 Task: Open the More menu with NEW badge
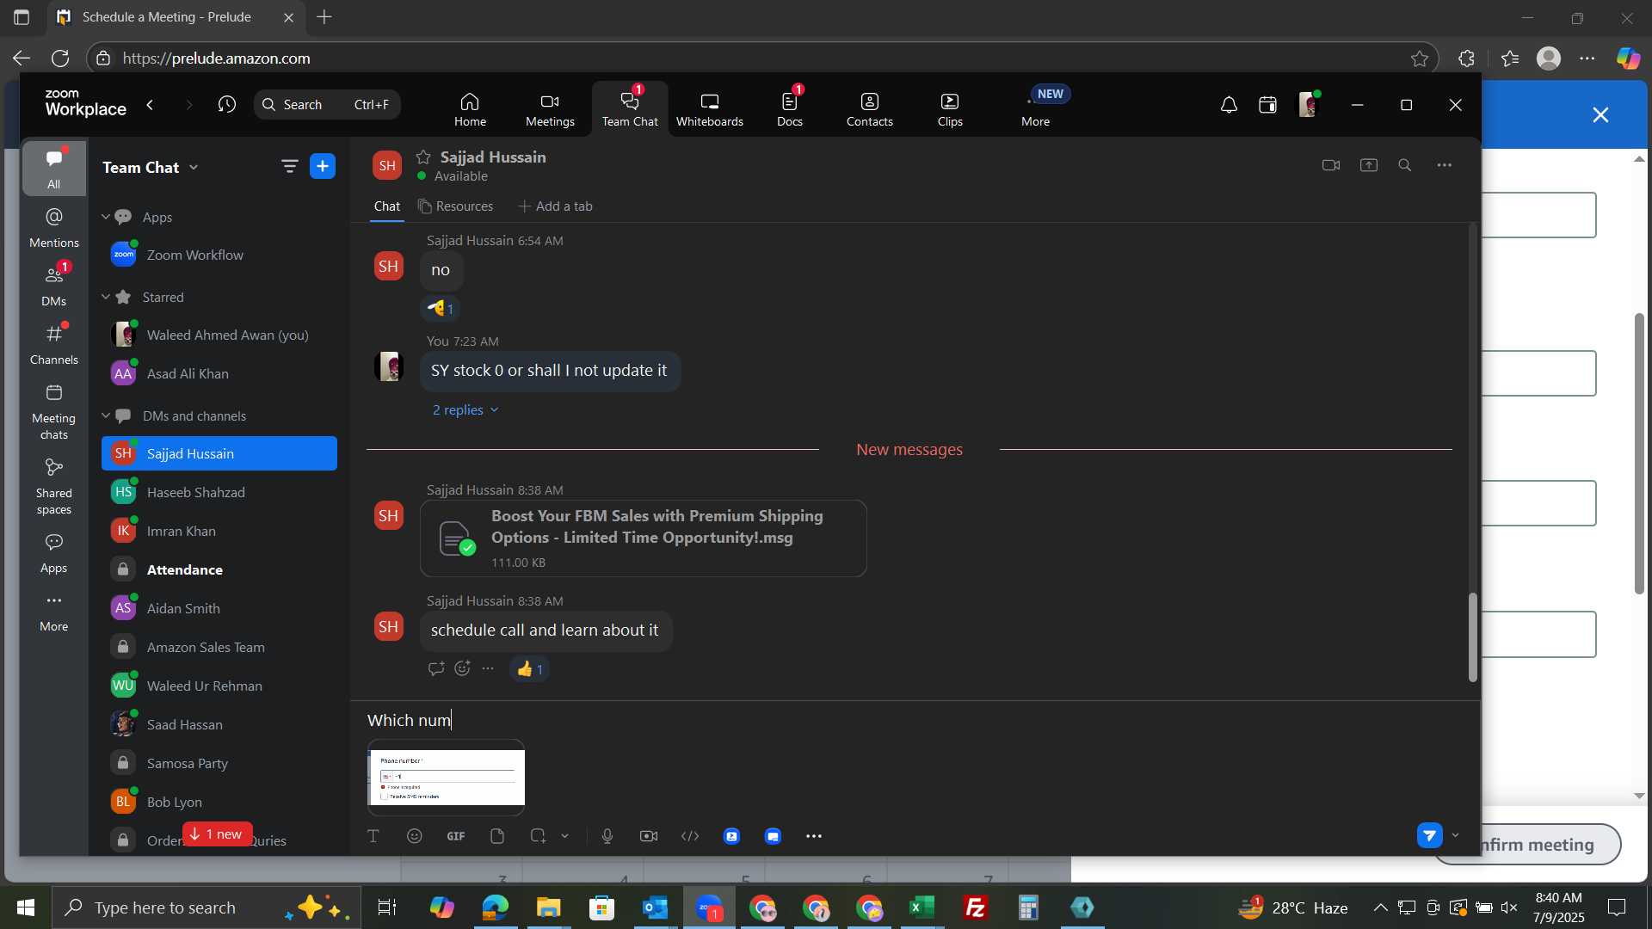1035,109
